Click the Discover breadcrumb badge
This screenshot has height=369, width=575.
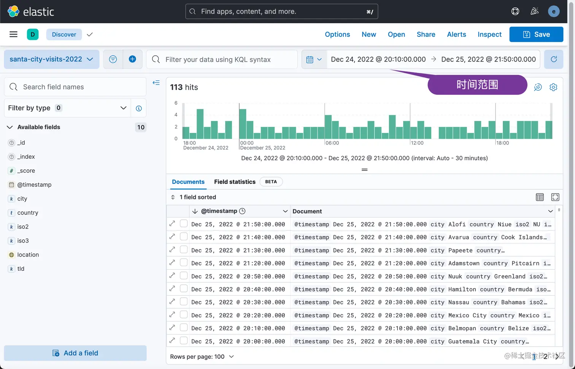pyautogui.click(x=64, y=35)
